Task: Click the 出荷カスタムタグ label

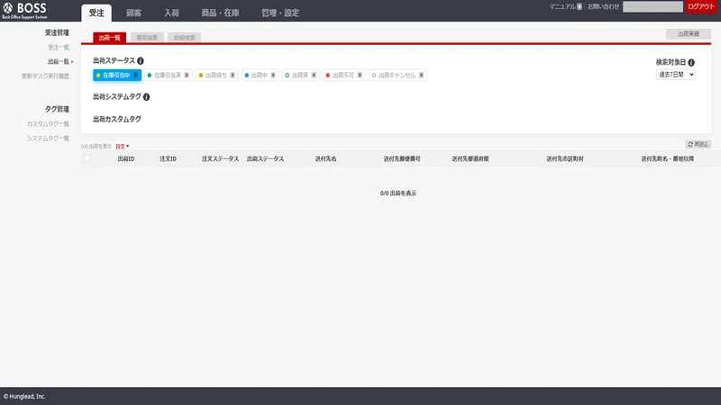Action: (x=117, y=120)
